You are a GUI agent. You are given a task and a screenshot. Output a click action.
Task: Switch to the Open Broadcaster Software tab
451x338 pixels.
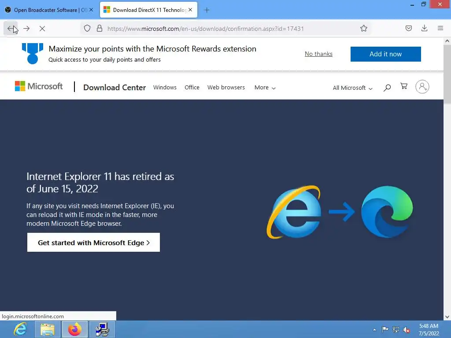(49, 10)
